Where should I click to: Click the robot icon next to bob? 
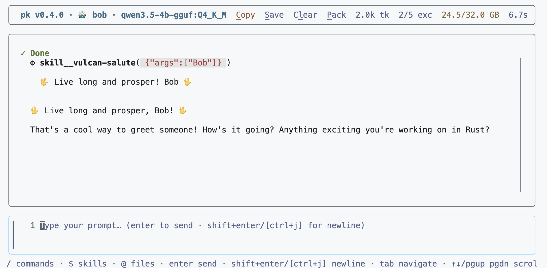(x=82, y=15)
